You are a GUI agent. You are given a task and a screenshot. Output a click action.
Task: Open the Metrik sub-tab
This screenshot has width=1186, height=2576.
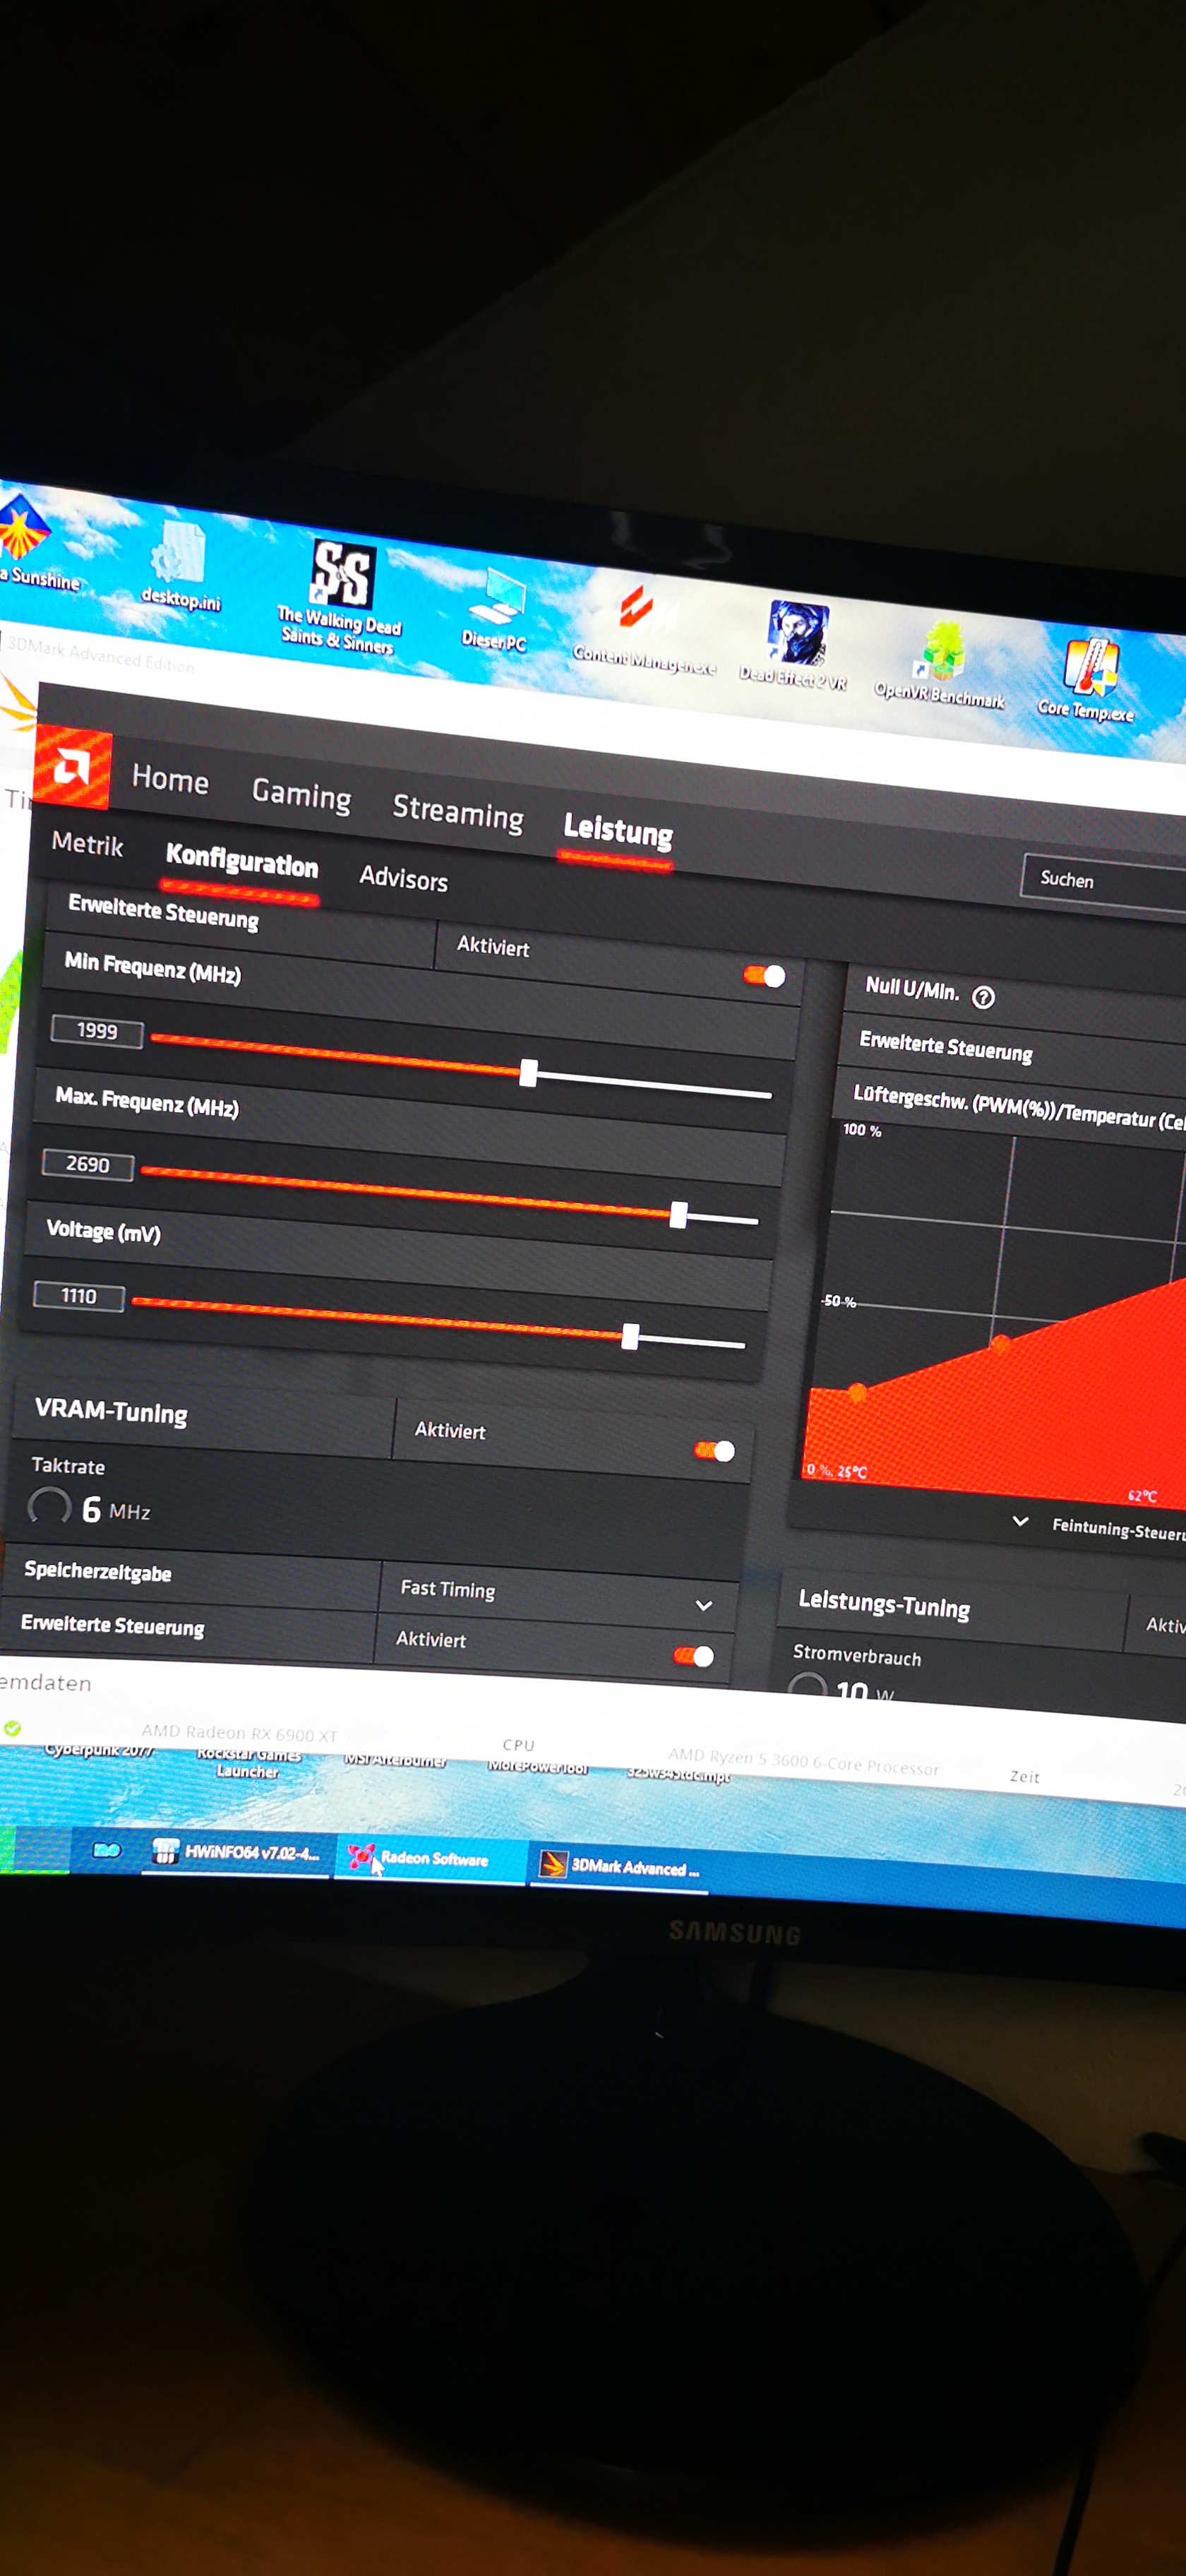(x=87, y=844)
